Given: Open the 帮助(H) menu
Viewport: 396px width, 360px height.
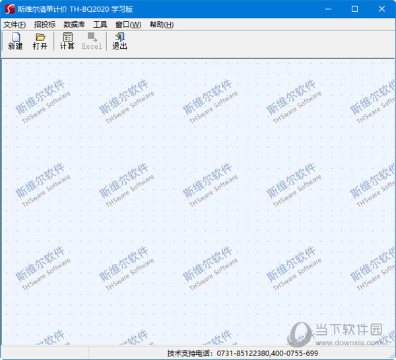Looking at the screenshot, I should [x=162, y=24].
